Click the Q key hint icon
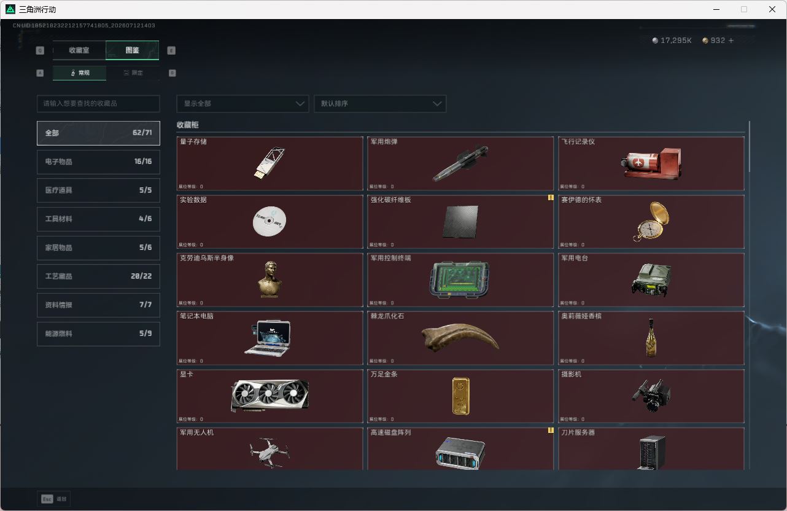 click(x=41, y=50)
